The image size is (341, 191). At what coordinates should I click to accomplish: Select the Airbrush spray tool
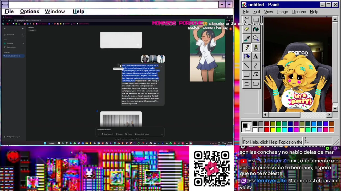click(247, 57)
